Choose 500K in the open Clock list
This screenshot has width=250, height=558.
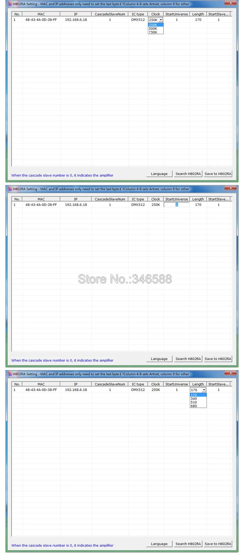155,28
